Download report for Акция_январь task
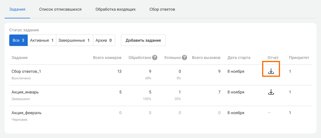Image resolution: width=321 pixels, height=138 pixels. [x=271, y=92]
